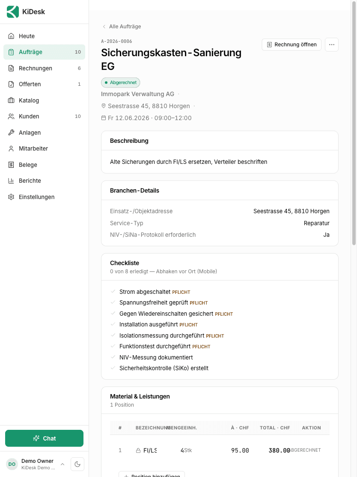Click the lock icon on FI/LS row

(x=138, y=450)
